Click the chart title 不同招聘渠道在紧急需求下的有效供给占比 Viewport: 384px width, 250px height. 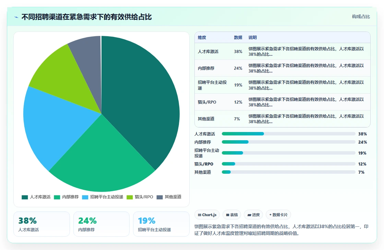point(86,17)
